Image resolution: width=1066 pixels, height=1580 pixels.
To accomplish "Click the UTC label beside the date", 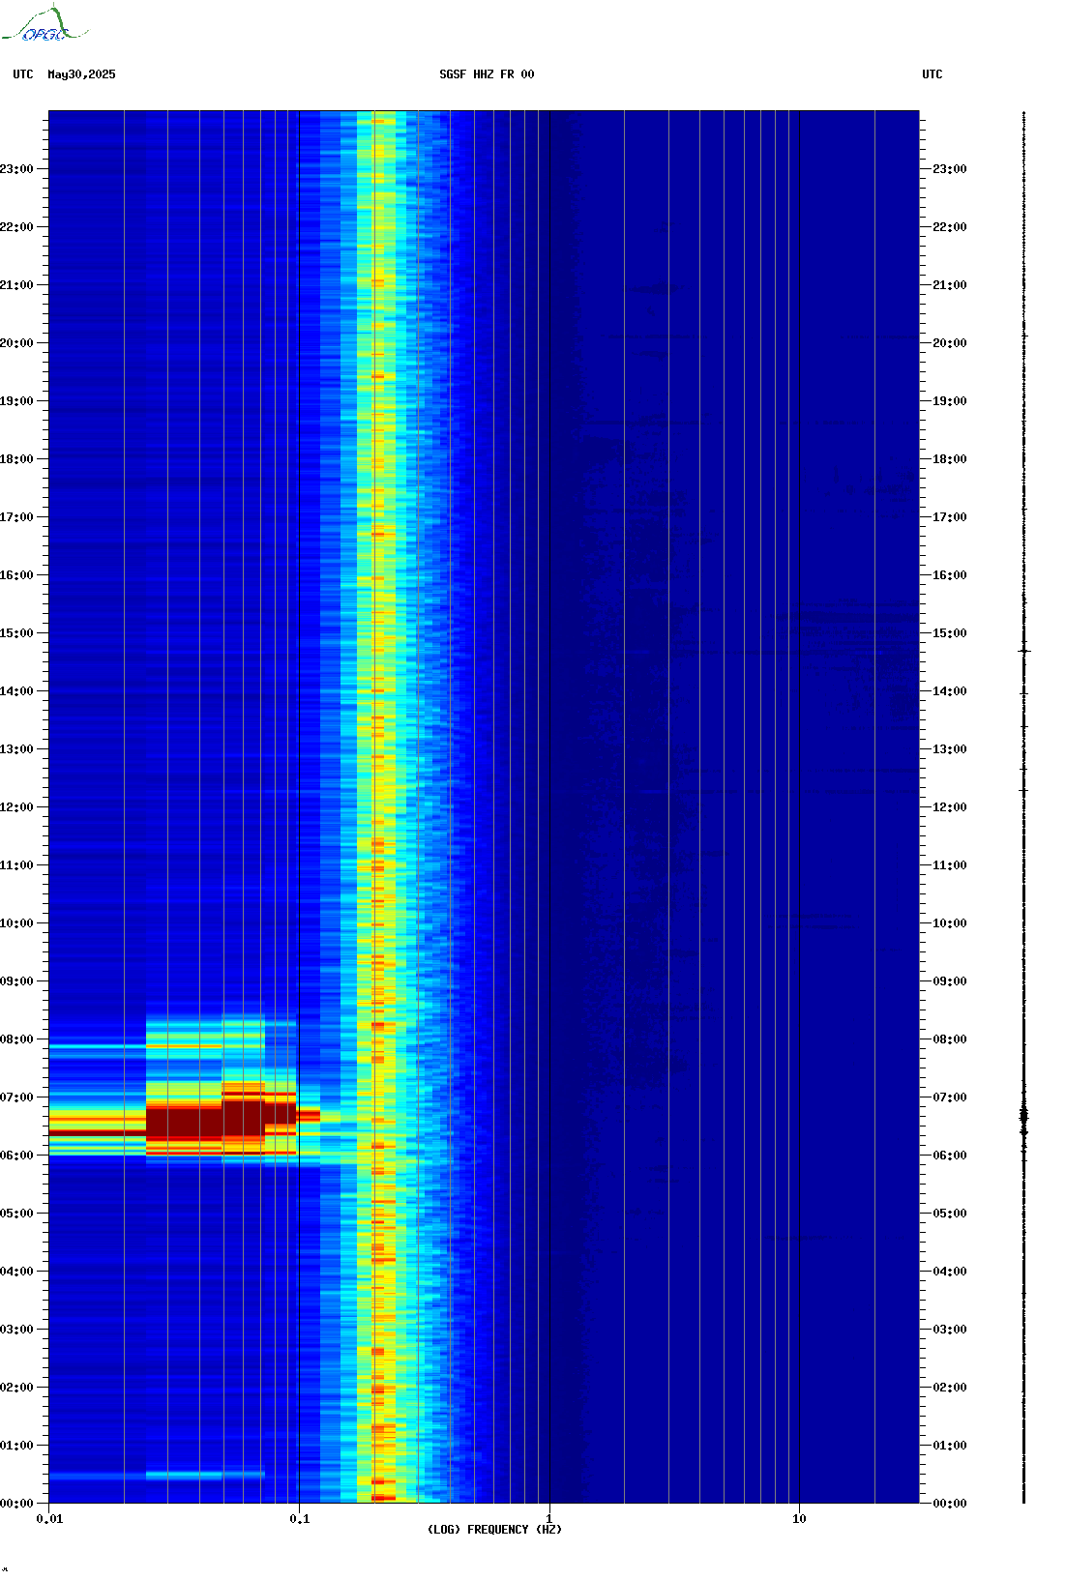I will pyautogui.click(x=23, y=74).
